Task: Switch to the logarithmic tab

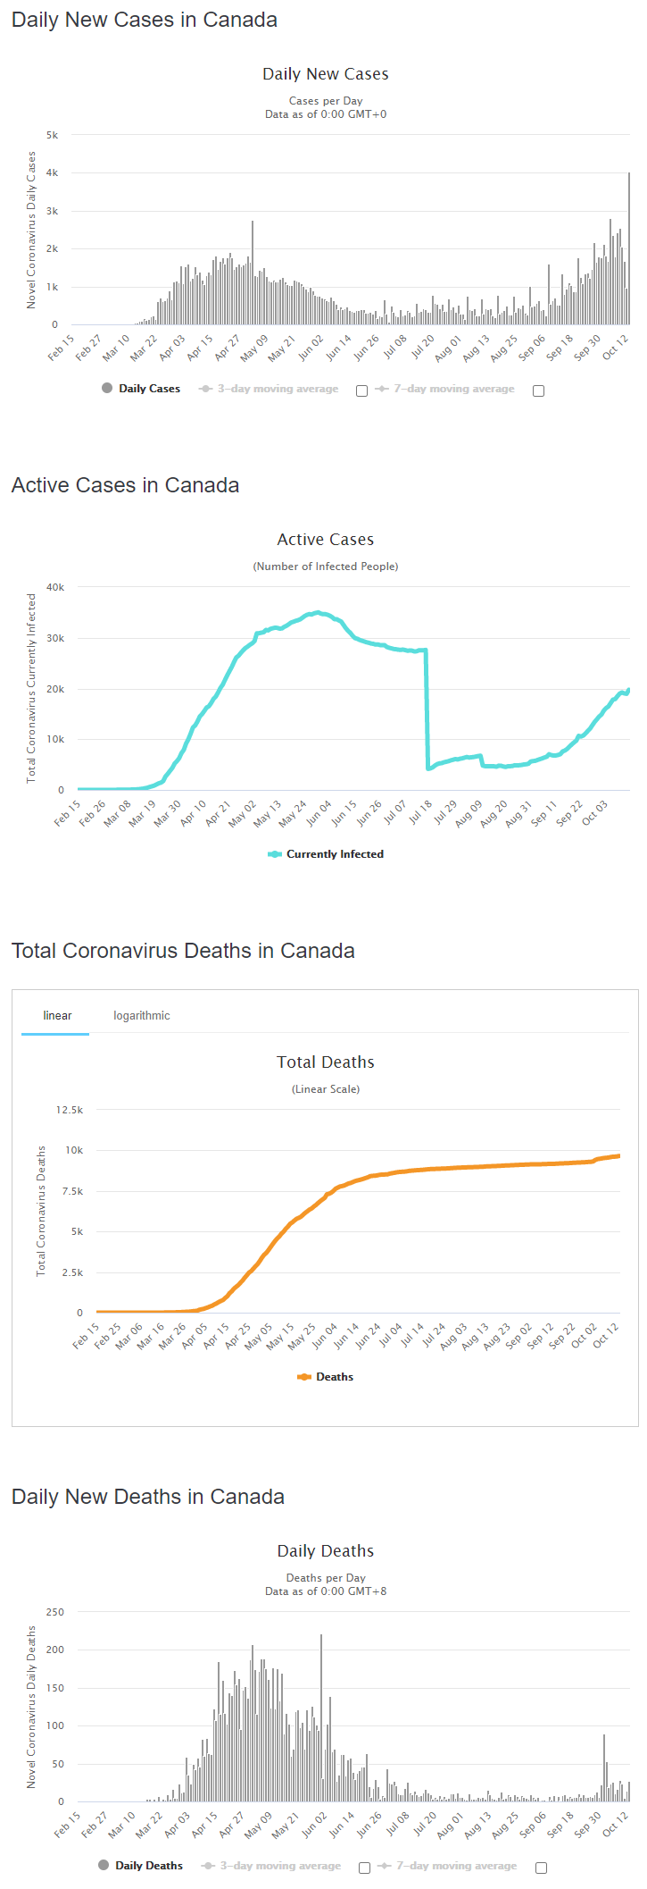Action: (x=141, y=1016)
